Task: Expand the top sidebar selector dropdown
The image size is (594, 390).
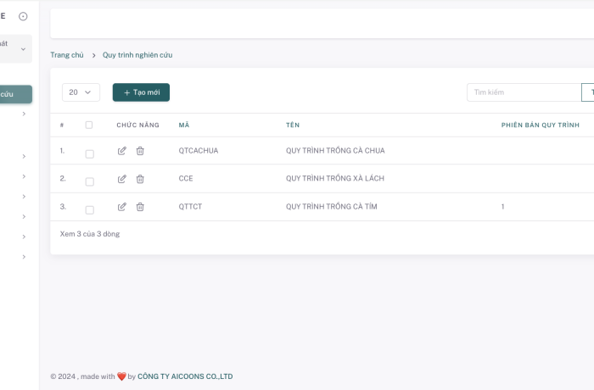Action: coord(16,48)
